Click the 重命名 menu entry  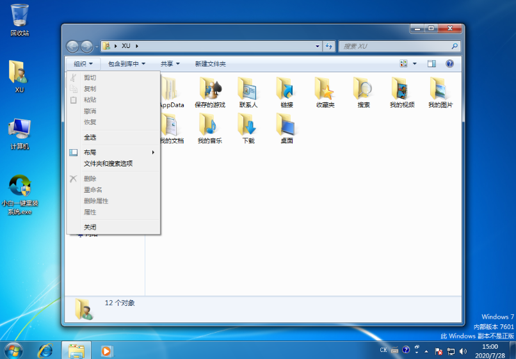point(113,190)
